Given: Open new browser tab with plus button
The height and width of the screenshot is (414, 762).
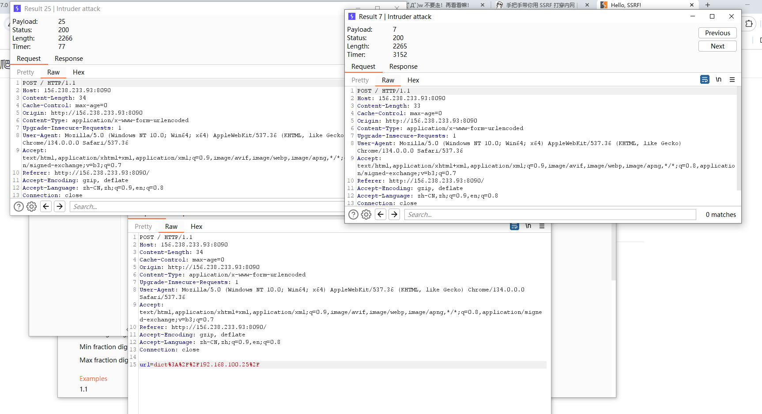Looking at the screenshot, I should (708, 5).
